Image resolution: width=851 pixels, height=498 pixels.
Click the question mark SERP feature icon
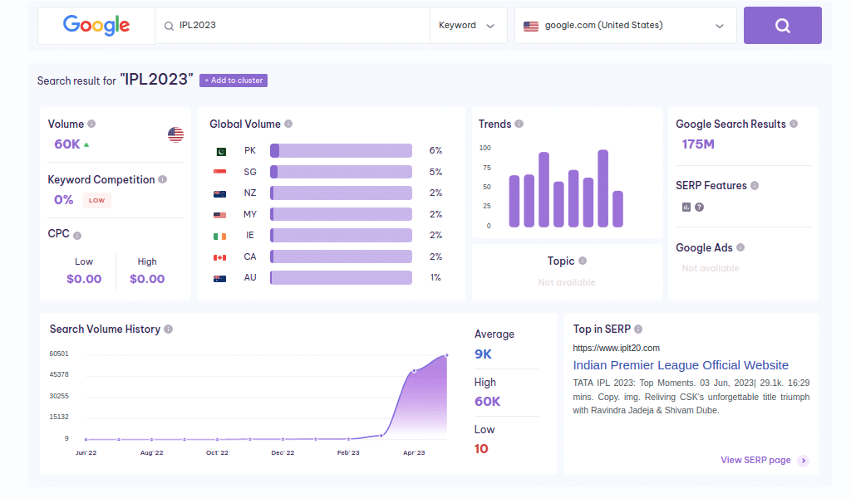tap(700, 207)
